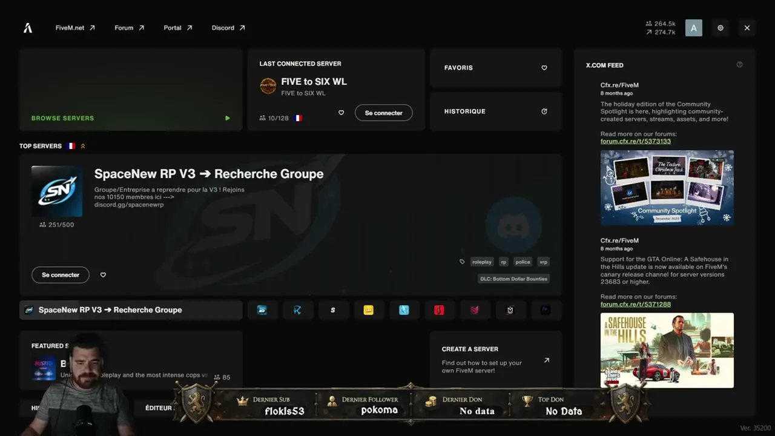This screenshot has width=775, height=436.
Task: Click the discord.gg/spacenewrp text
Action: click(129, 205)
